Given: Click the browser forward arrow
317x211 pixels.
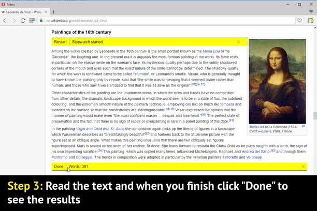Looking at the screenshot, I should (13, 20).
